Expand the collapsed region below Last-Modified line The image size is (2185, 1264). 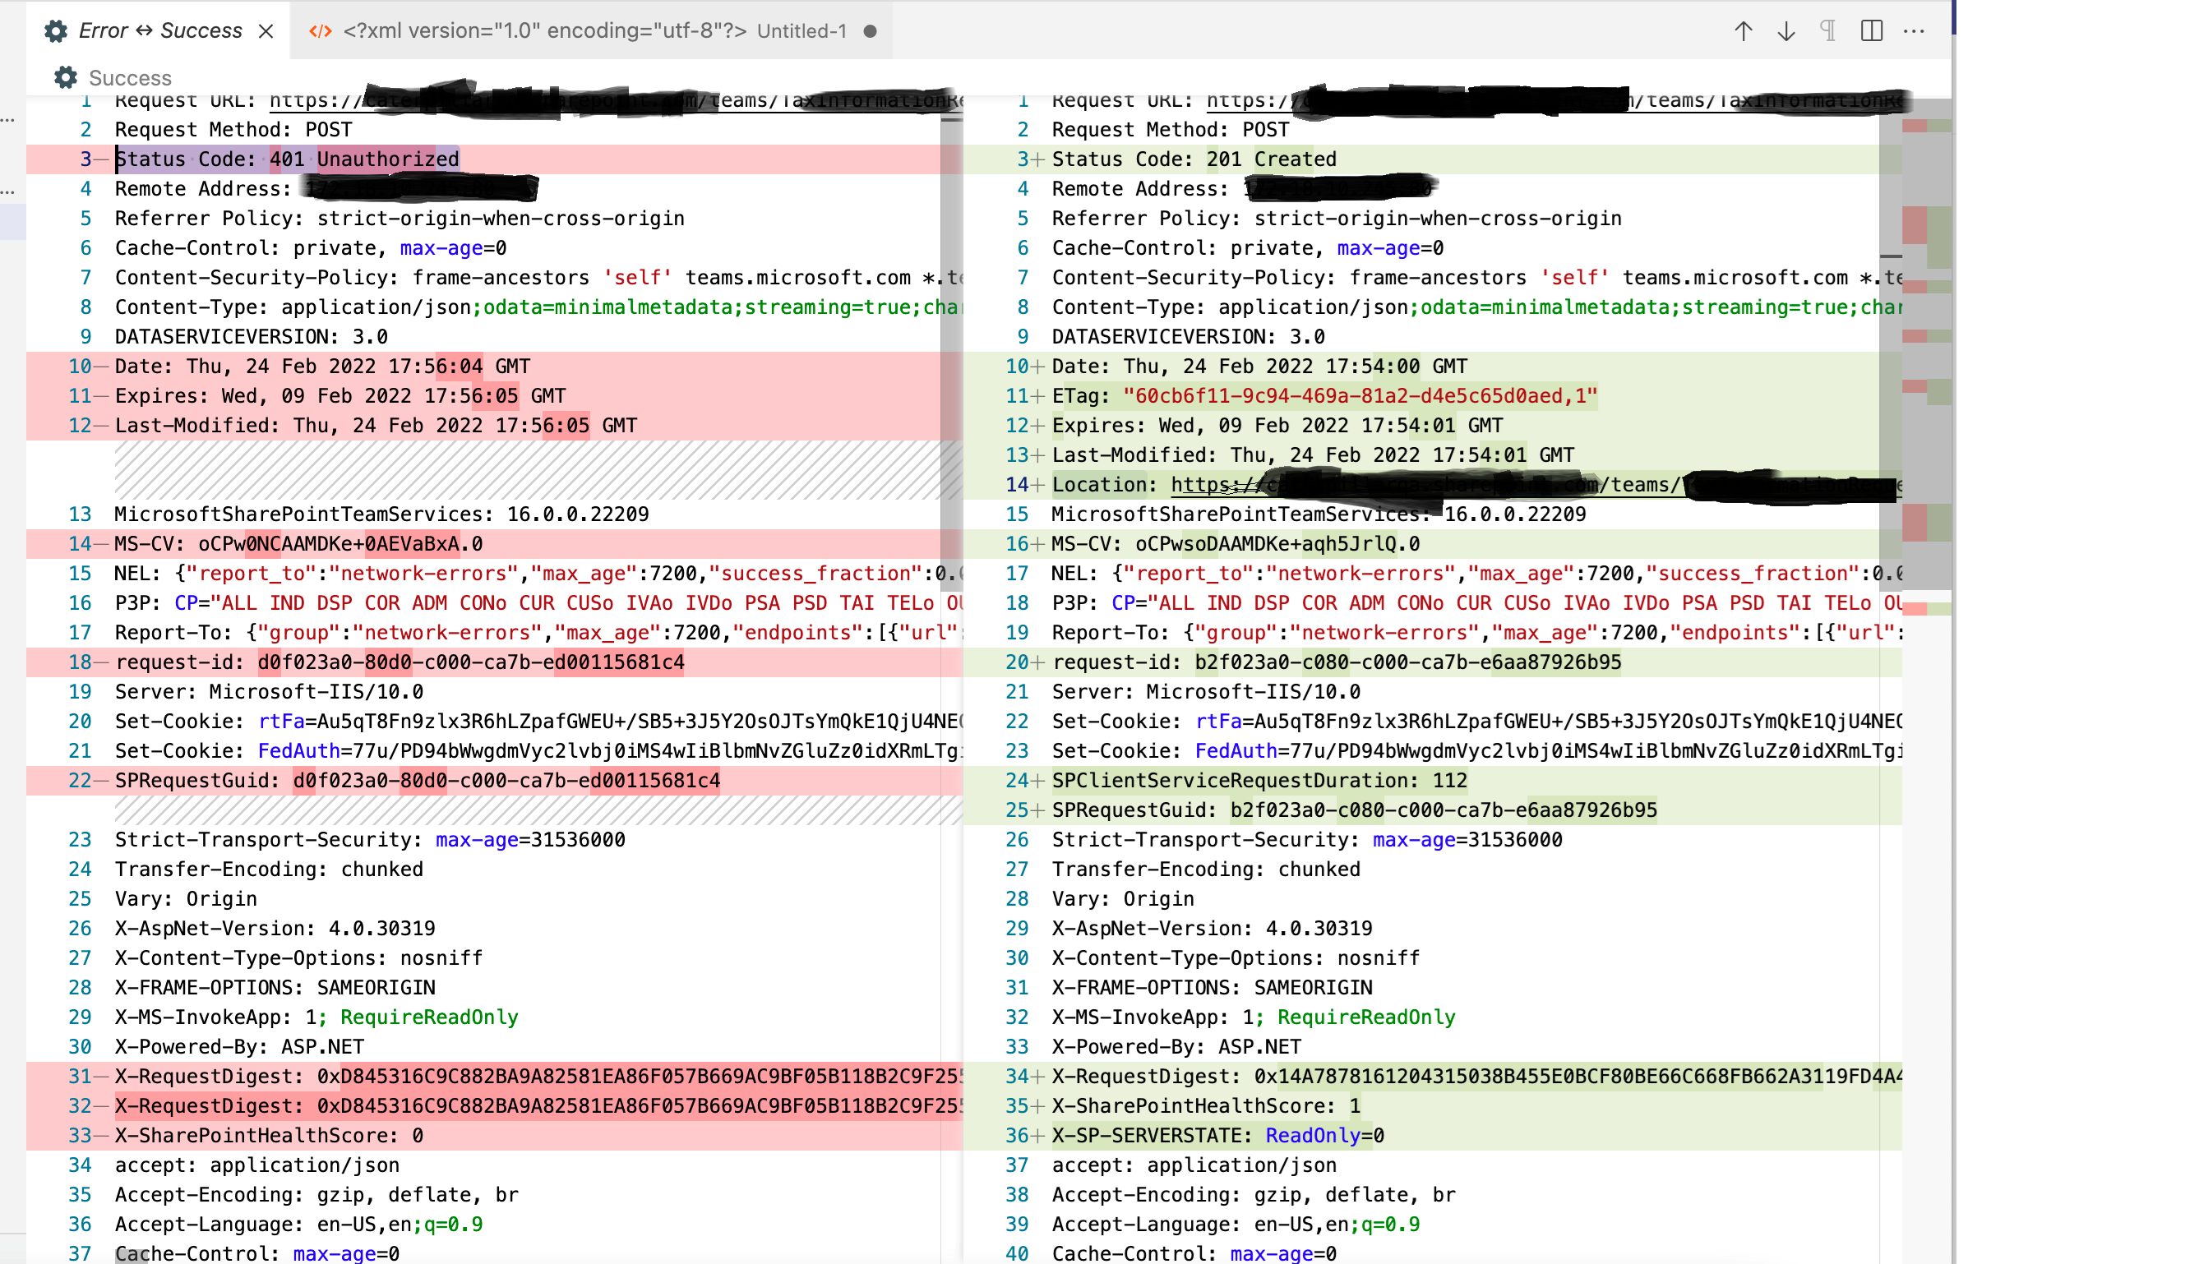[x=520, y=471]
